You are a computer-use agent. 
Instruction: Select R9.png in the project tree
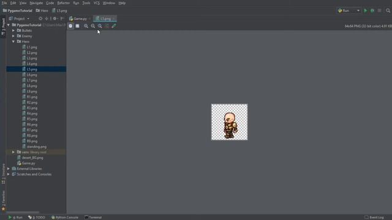[32, 141]
